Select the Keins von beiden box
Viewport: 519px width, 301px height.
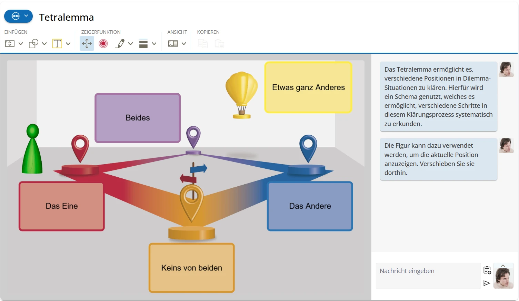[x=191, y=268]
